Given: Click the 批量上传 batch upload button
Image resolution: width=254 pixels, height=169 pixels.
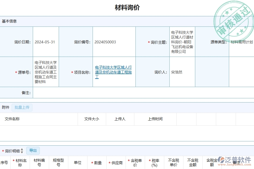Looking at the screenshot, I should click(x=22, y=108).
